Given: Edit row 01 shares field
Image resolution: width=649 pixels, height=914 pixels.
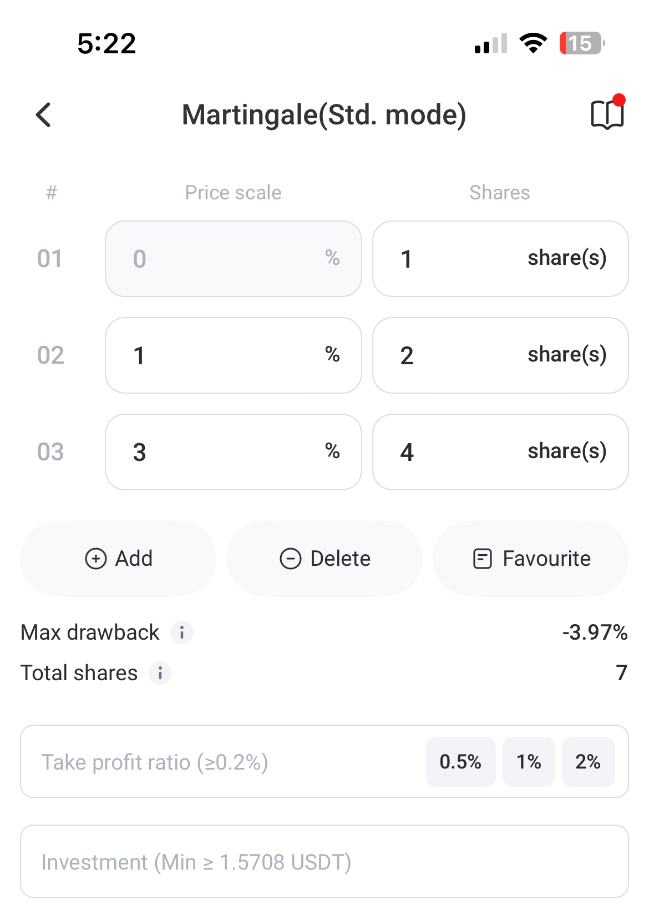Looking at the screenshot, I should click(x=500, y=259).
